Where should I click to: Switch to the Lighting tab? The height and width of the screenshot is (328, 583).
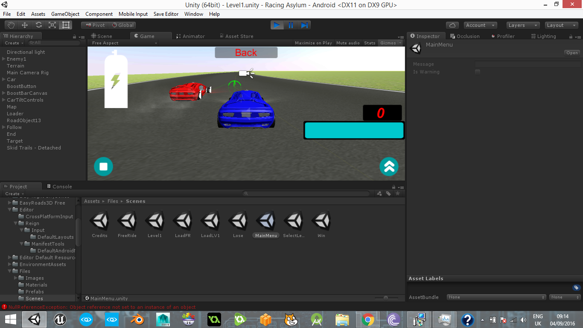click(543, 36)
